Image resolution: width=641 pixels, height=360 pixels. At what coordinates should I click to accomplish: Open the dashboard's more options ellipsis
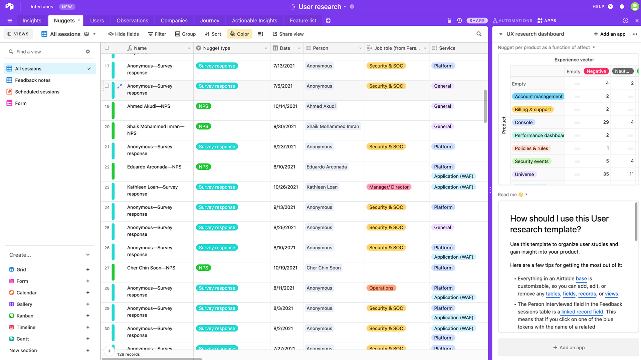pyautogui.click(x=635, y=34)
